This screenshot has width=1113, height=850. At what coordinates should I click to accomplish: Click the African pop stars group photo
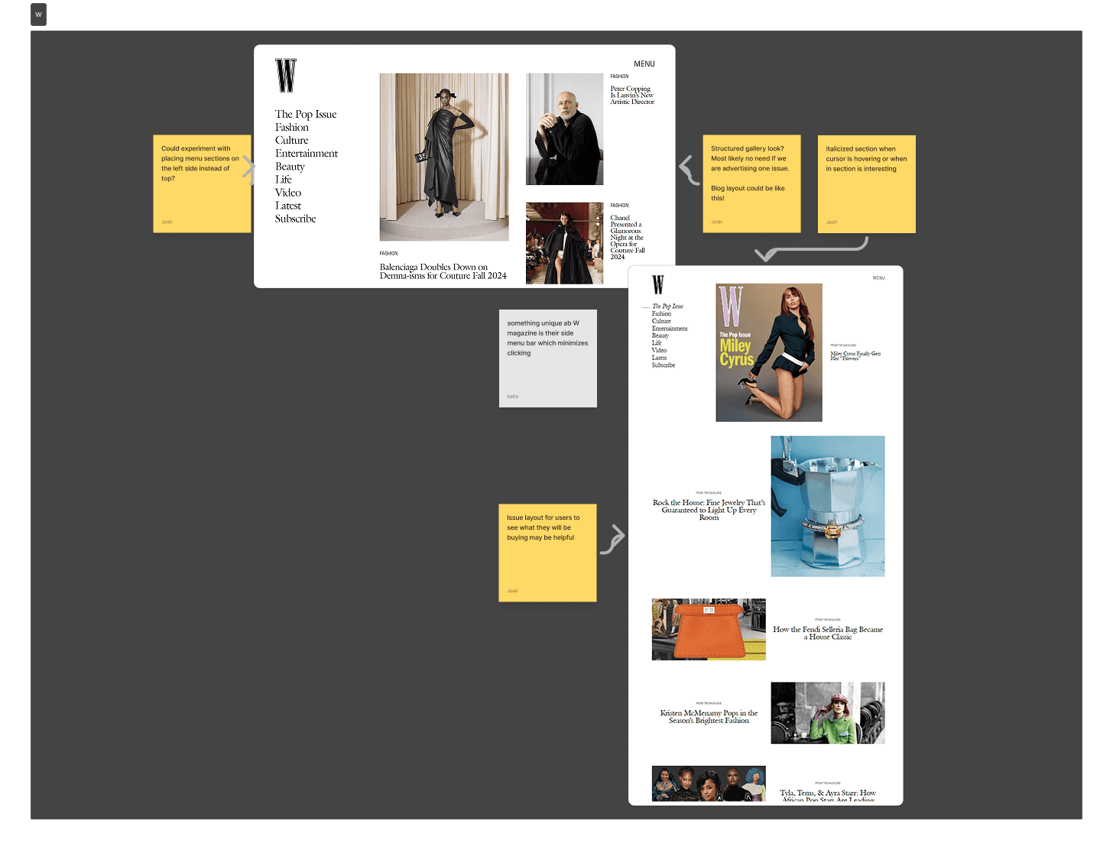[709, 783]
